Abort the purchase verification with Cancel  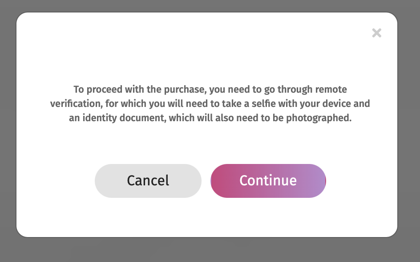(148, 180)
